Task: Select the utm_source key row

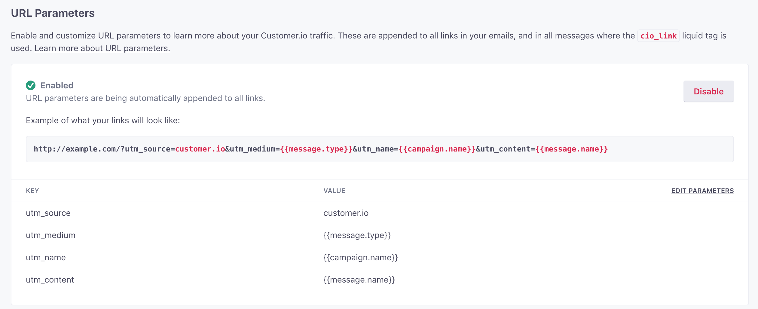Action: point(48,213)
